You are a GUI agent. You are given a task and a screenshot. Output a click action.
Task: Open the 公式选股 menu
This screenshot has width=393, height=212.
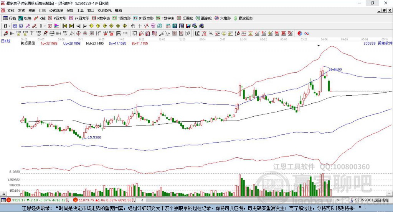55,11
